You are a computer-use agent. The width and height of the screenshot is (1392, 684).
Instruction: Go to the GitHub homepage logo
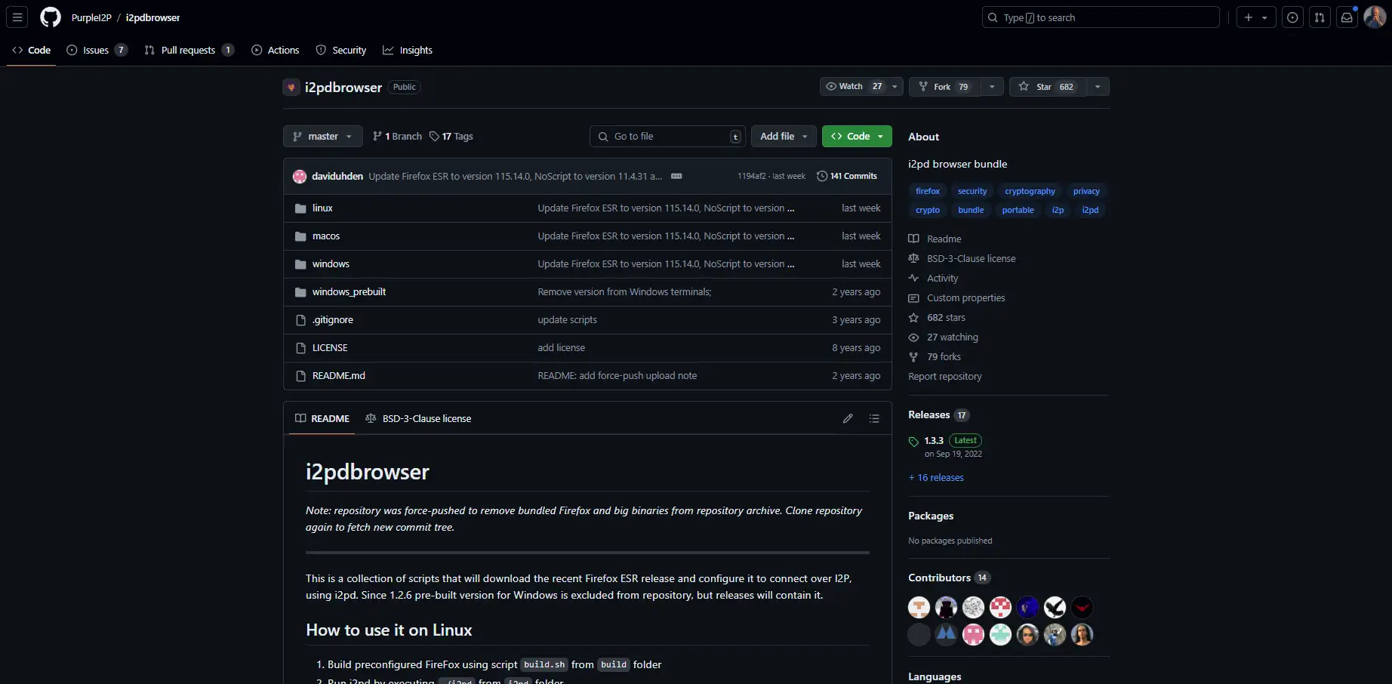(51, 17)
